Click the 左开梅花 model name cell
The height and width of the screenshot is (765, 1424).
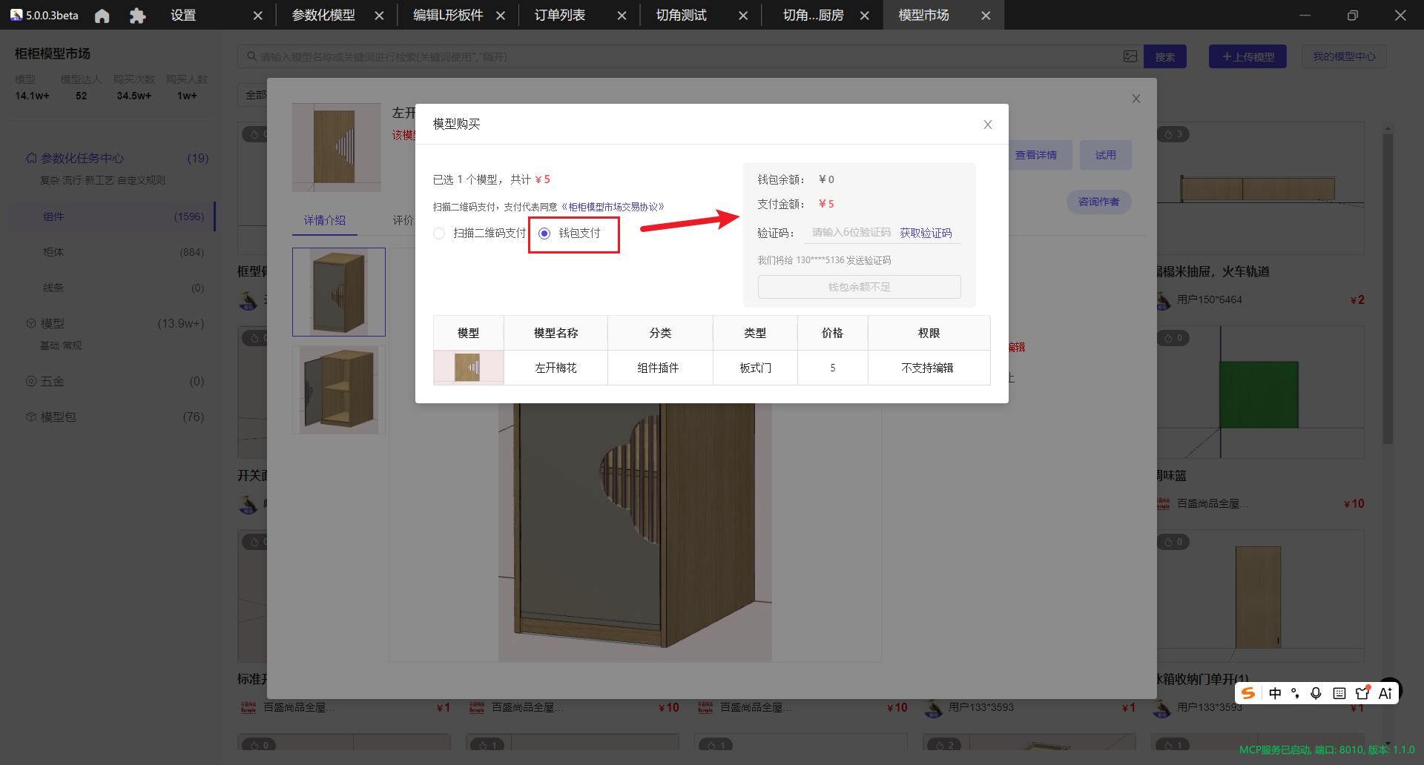pos(556,368)
